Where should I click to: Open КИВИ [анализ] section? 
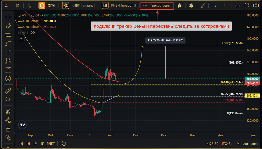(x=79, y=5)
